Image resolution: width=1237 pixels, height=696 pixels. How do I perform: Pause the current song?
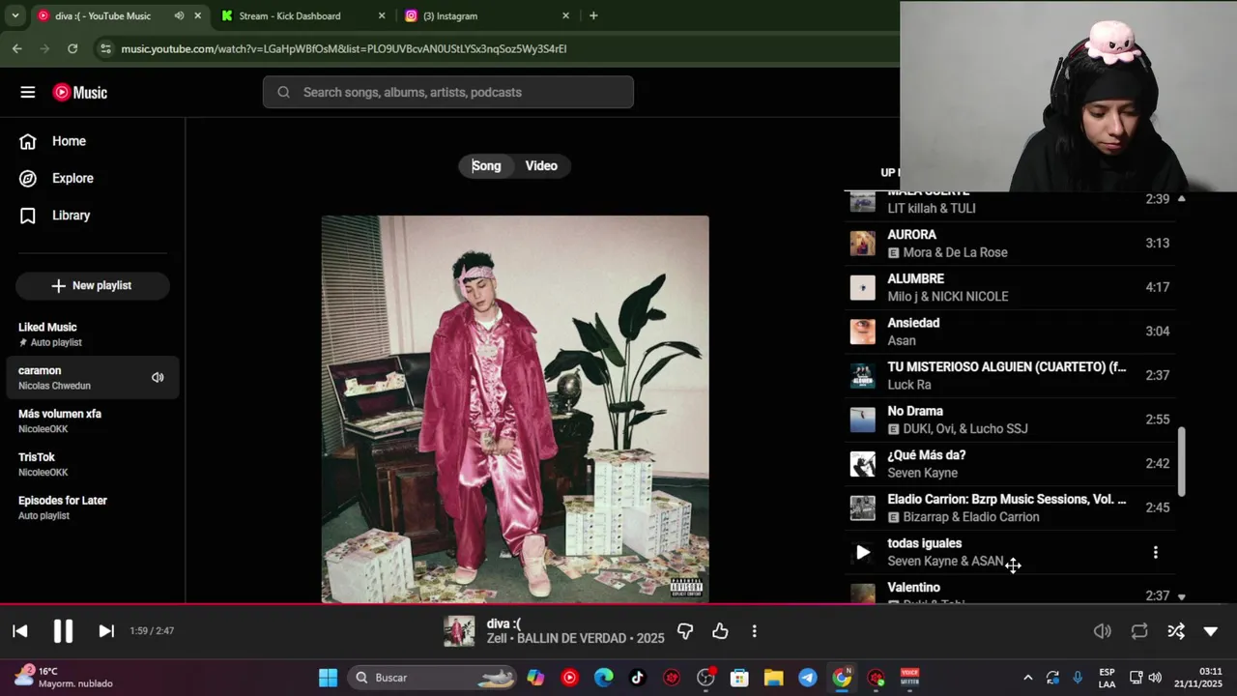(63, 631)
